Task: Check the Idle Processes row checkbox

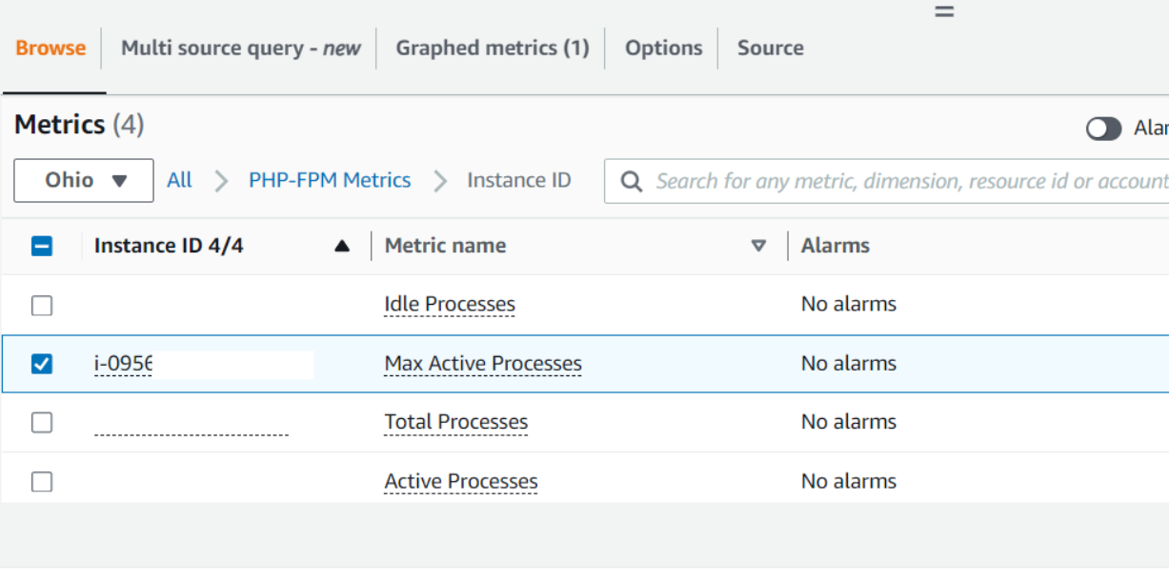Action: pyautogui.click(x=42, y=306)
